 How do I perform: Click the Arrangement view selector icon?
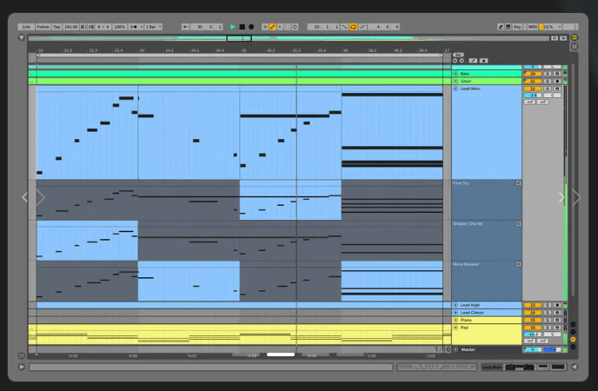(x=575, y=37)
